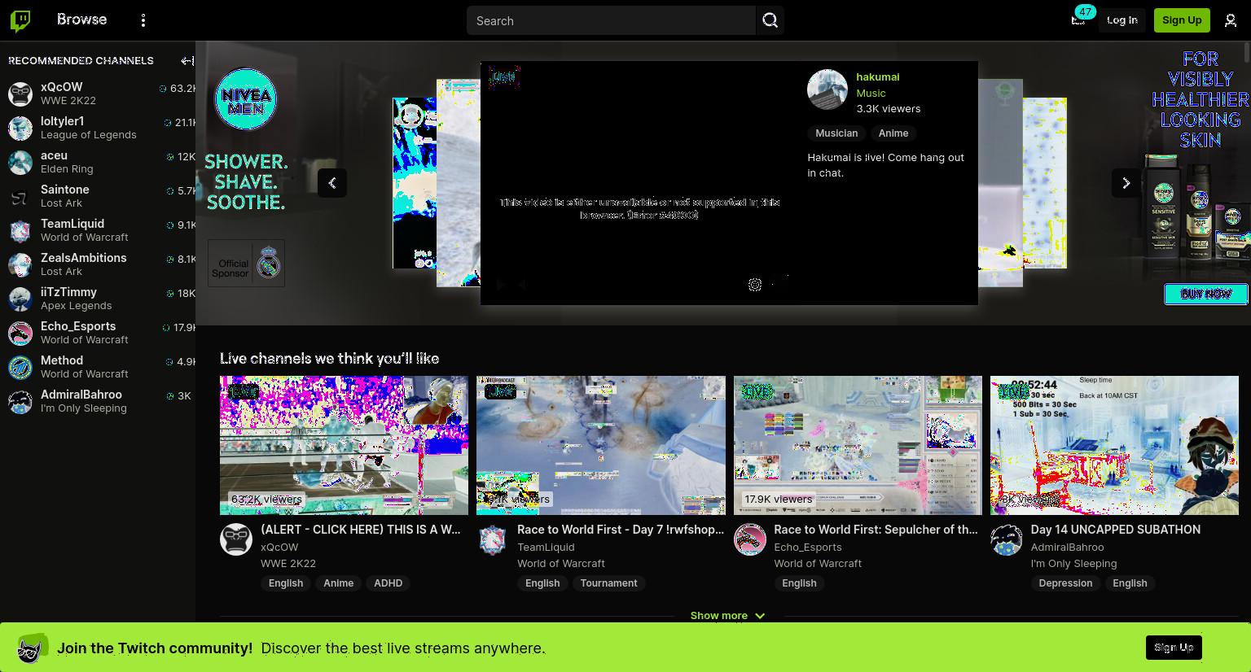This screenshot has height=672, width=1251.
Task: Open TeamLiquid avatar in sidebar
Action: point(20,230)
